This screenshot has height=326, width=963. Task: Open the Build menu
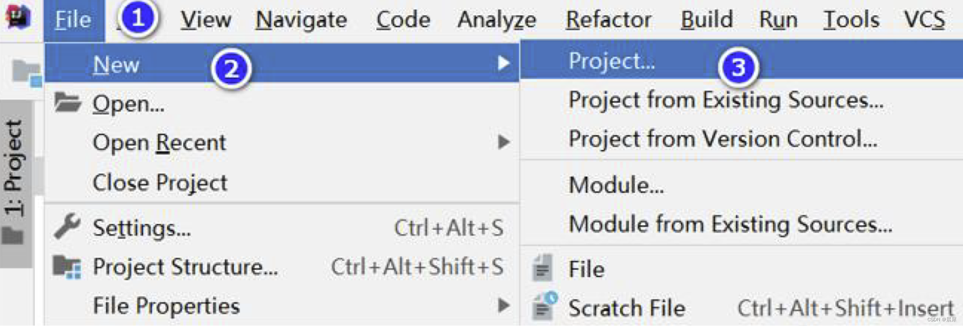click(x=707, y=20)
